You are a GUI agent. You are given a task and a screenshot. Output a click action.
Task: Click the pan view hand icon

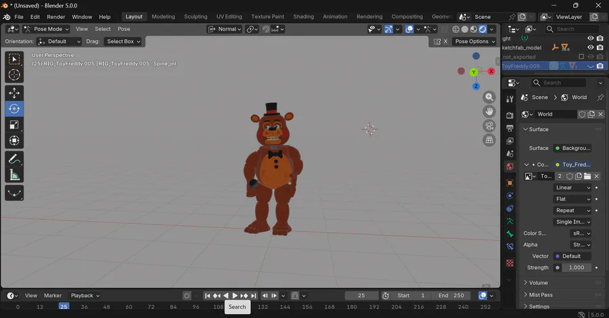click(489, 112)
